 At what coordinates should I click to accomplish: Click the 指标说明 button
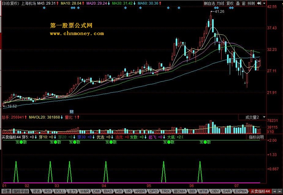256,137
